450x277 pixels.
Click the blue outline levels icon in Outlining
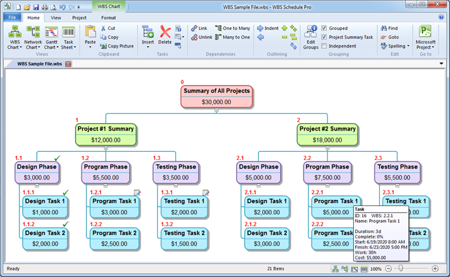[294, 45]
